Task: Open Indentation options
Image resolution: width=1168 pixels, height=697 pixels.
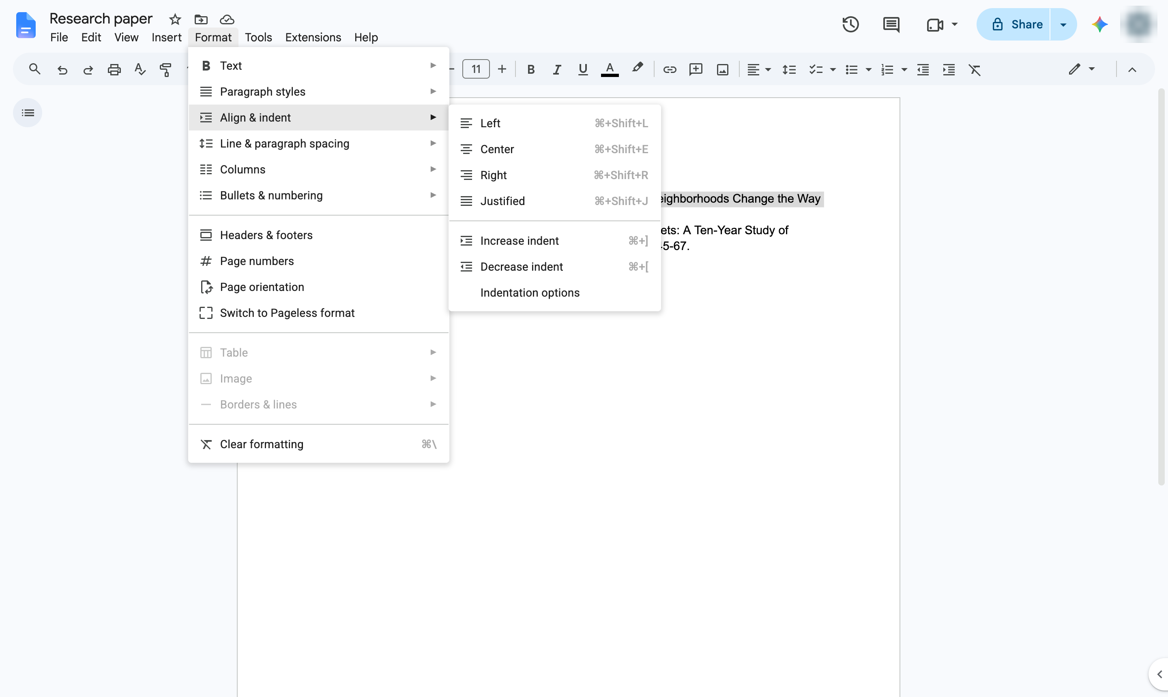Action: coord(555,293)
